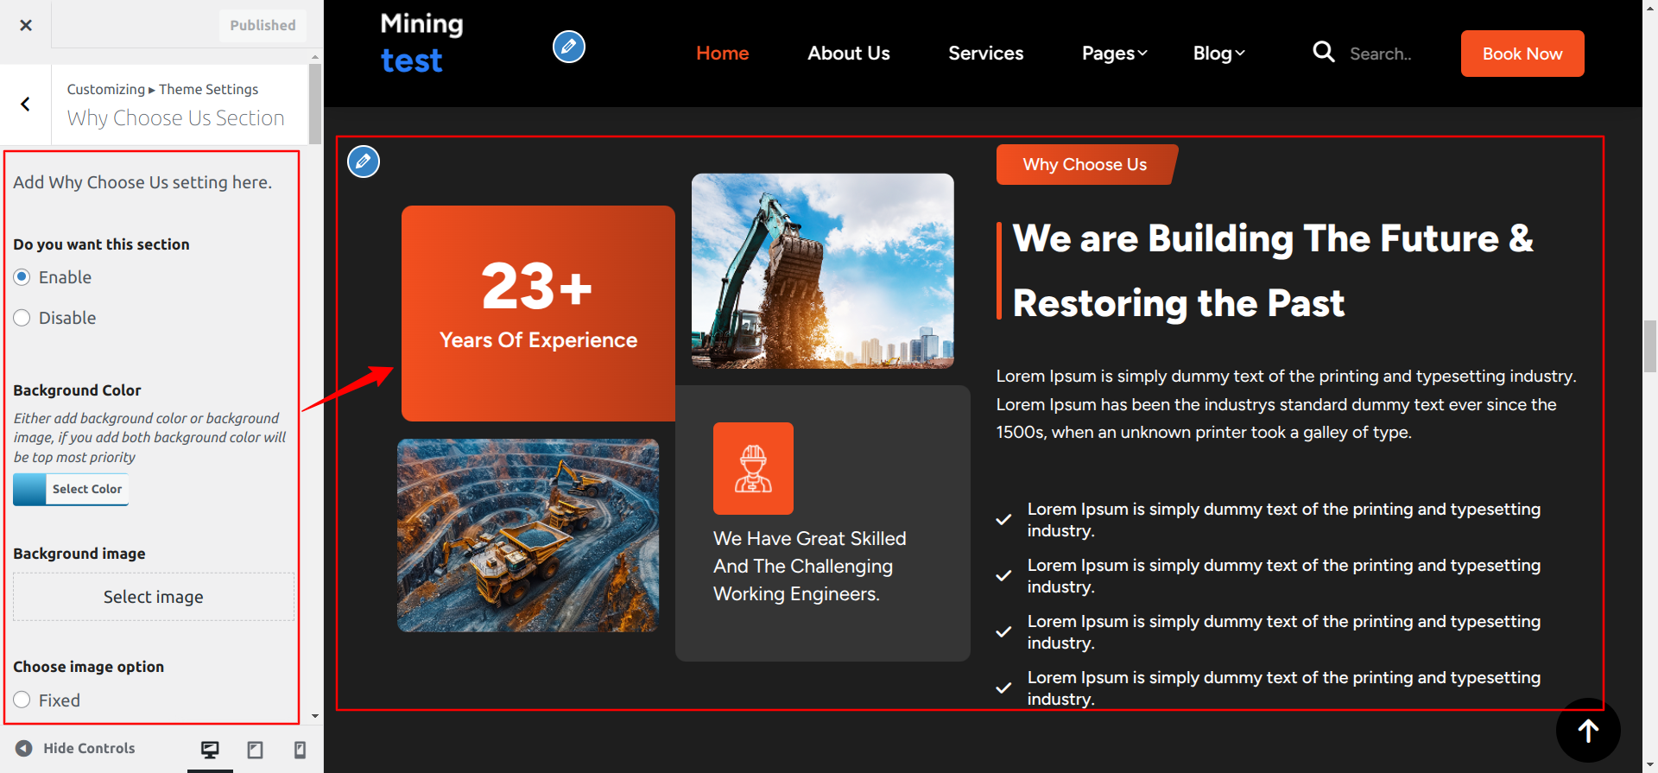Open the About Us menu item
Viewport: 1658px width, 773px height.
click(x=848, y=54)
